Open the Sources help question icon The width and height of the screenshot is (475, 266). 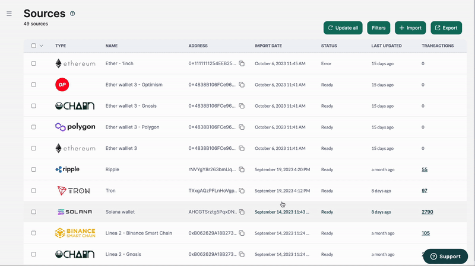72,13
